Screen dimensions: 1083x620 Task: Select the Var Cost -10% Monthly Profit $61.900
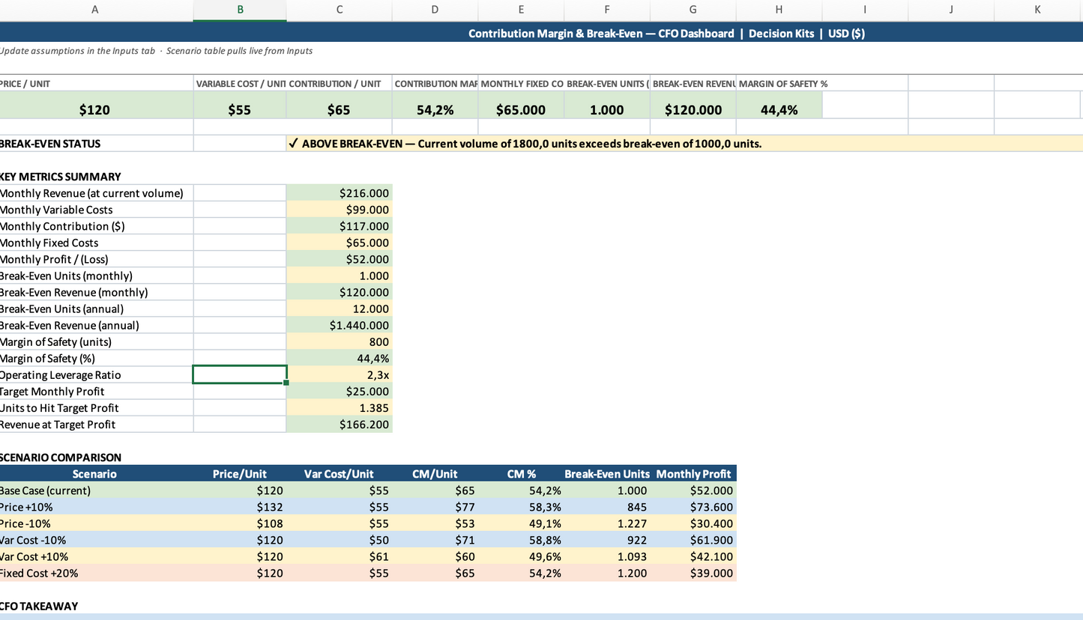695,540
